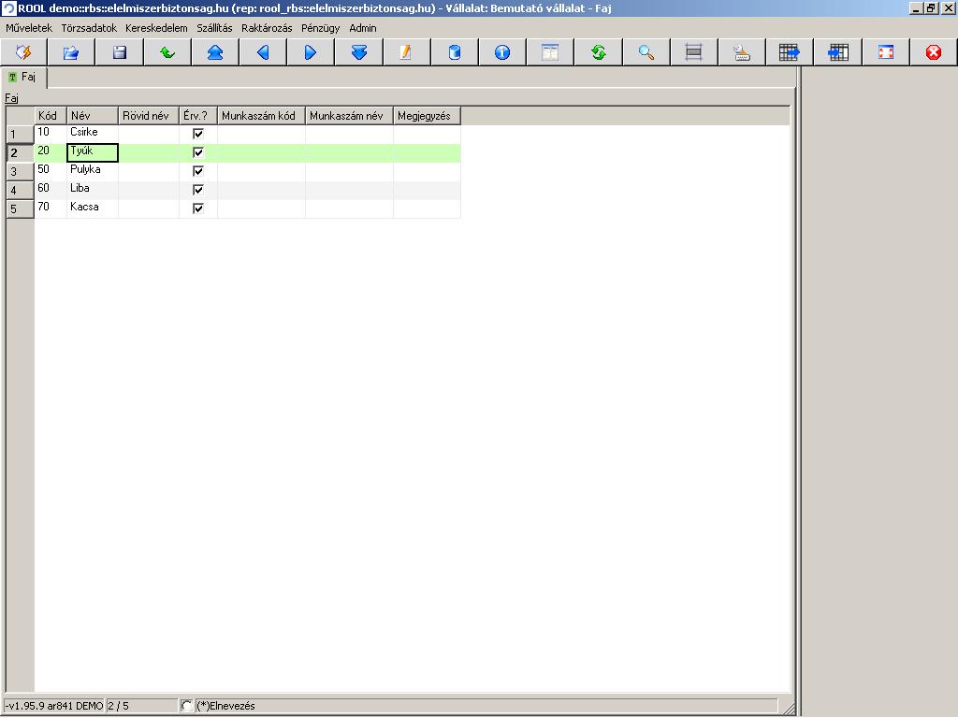Click the red X close icon in toolbar
This screenshot has height=718, width=958.
(934, 52)
